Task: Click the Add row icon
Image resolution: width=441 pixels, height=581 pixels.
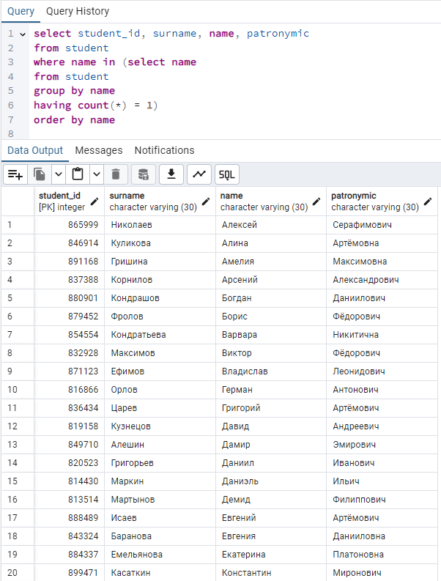Action: (15, 174)
